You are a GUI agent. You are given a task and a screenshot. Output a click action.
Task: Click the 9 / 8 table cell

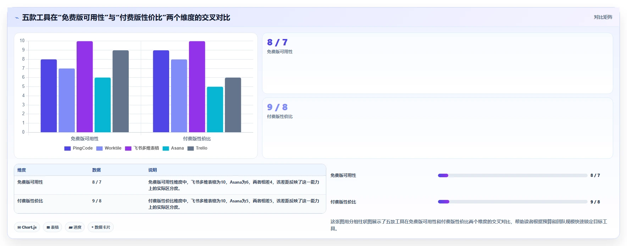97,201
